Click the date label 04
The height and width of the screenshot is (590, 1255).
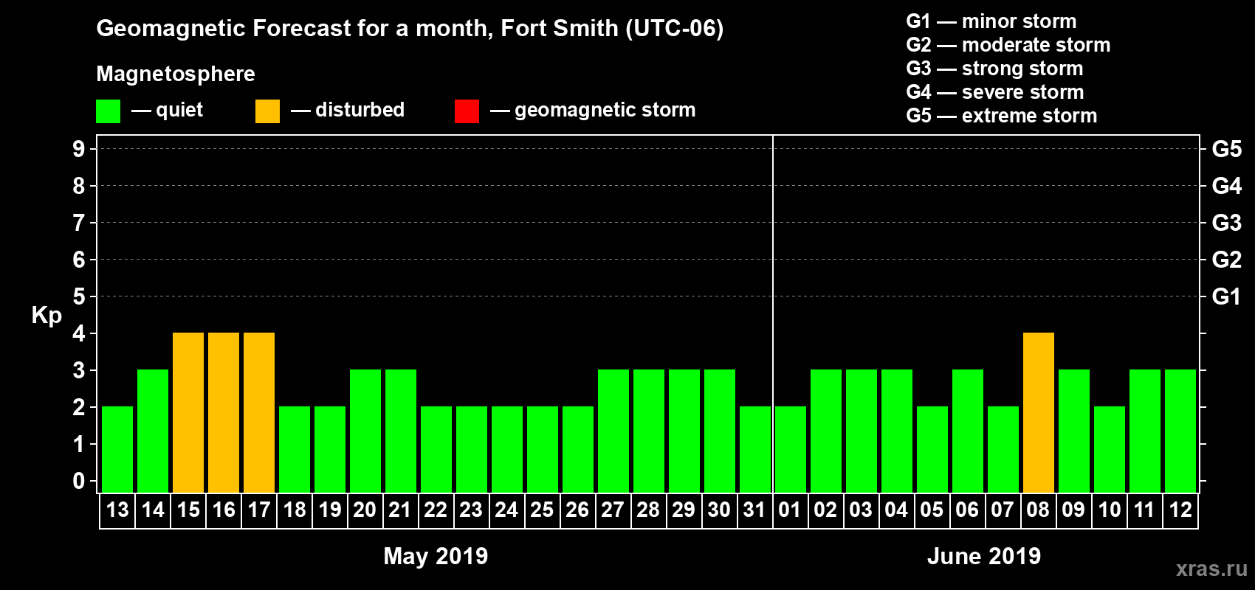897,510
